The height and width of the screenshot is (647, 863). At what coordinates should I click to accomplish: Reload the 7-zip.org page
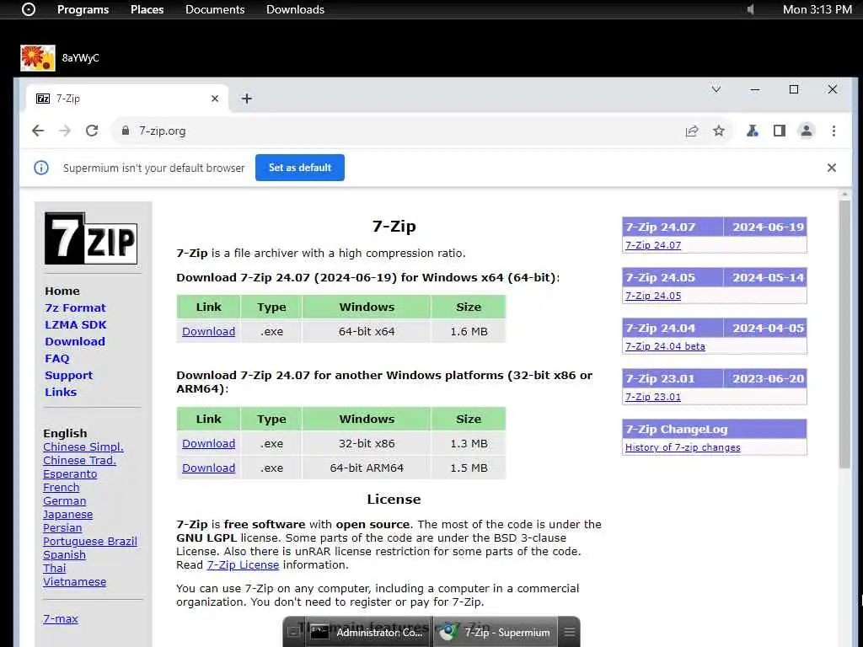92,131
